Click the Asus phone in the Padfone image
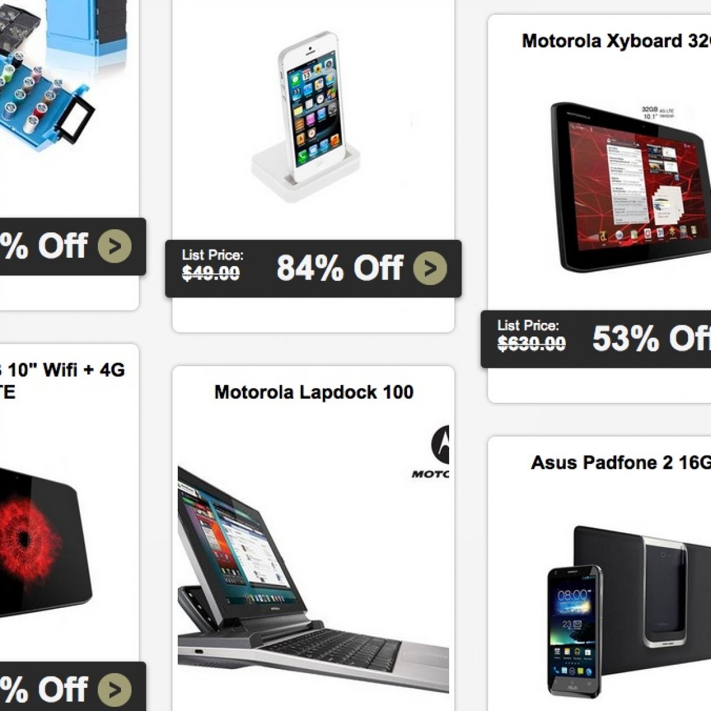This screenshot has height=711, width=711. click(574, 631)
